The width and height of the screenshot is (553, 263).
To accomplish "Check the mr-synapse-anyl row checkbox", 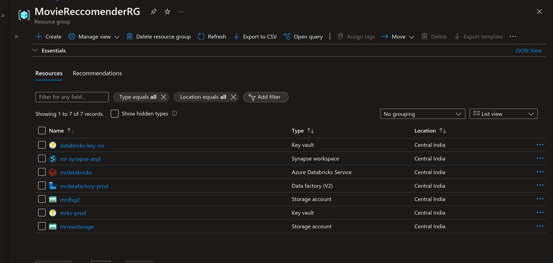I will click(42, 158).
